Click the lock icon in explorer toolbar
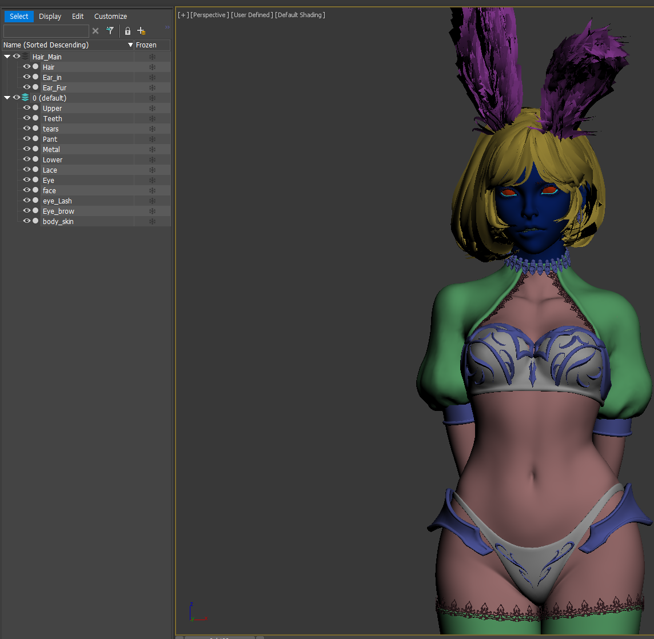The image size is (654, 639). click(x=127, y=31)
